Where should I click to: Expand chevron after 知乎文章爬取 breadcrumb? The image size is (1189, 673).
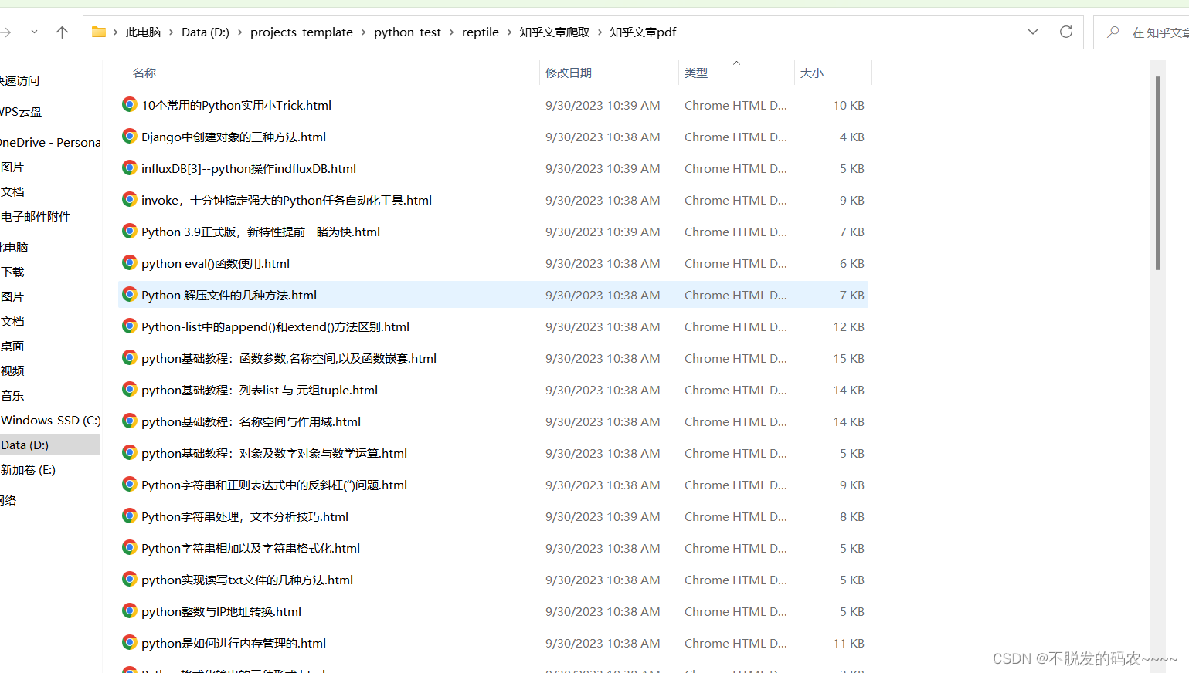pos(600,32)
